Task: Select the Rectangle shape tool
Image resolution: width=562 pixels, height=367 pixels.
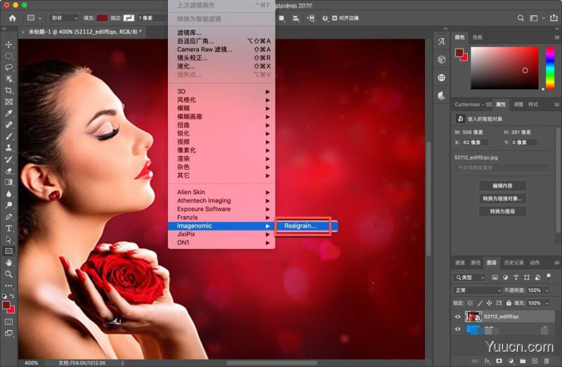Action: (x=9, y=251)
